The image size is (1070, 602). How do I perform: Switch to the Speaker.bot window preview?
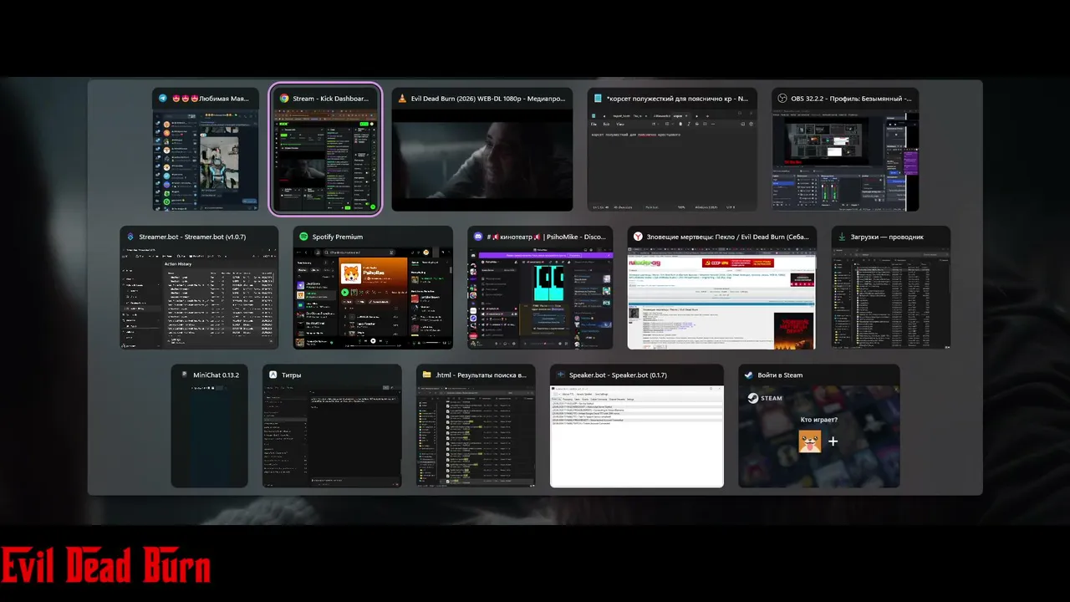coord(637,437)
